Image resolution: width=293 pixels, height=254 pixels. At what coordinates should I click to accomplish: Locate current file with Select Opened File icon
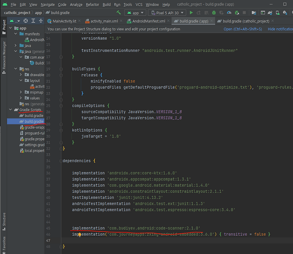click(x=26, y=21)
